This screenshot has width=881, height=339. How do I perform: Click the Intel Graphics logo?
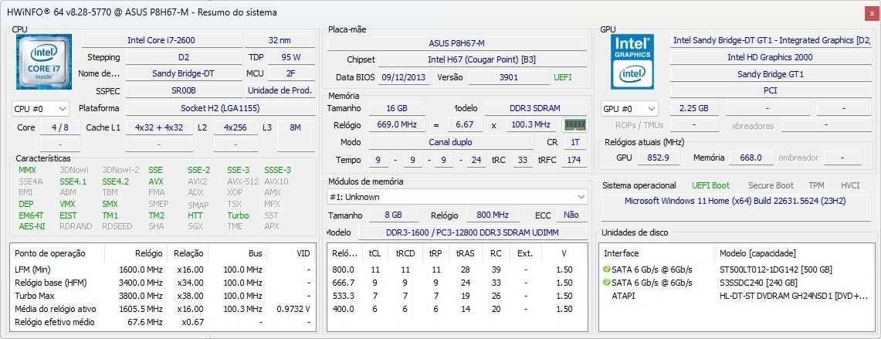pyautogui.click(x=632, y=62)
